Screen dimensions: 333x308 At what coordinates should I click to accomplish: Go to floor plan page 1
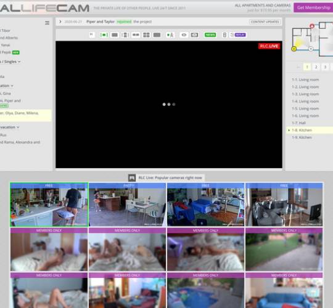pyautogui.click(x=307, y=67)
